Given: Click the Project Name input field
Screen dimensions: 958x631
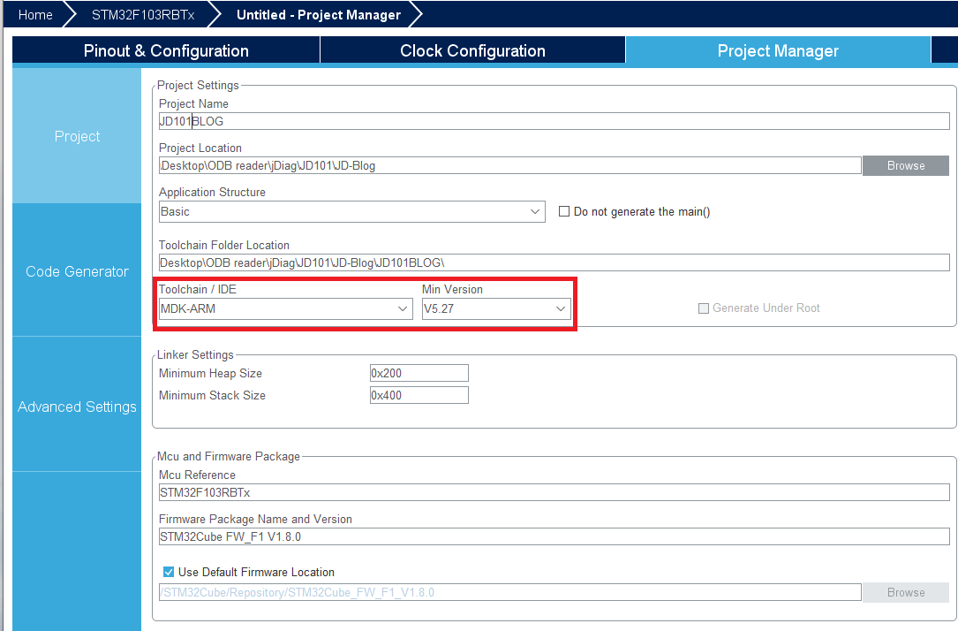Looking at the screenshot, I should [x=553, y=121].
